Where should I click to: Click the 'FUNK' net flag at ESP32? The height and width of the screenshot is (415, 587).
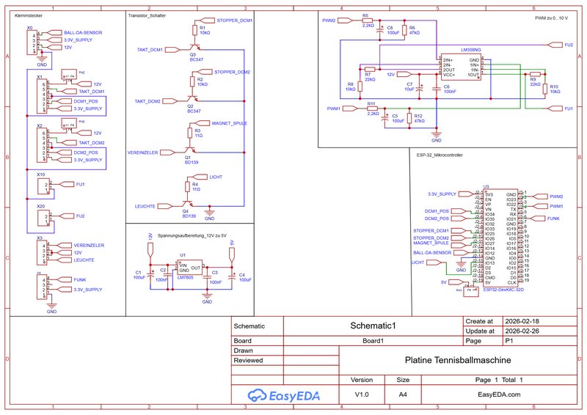(538, 218)
